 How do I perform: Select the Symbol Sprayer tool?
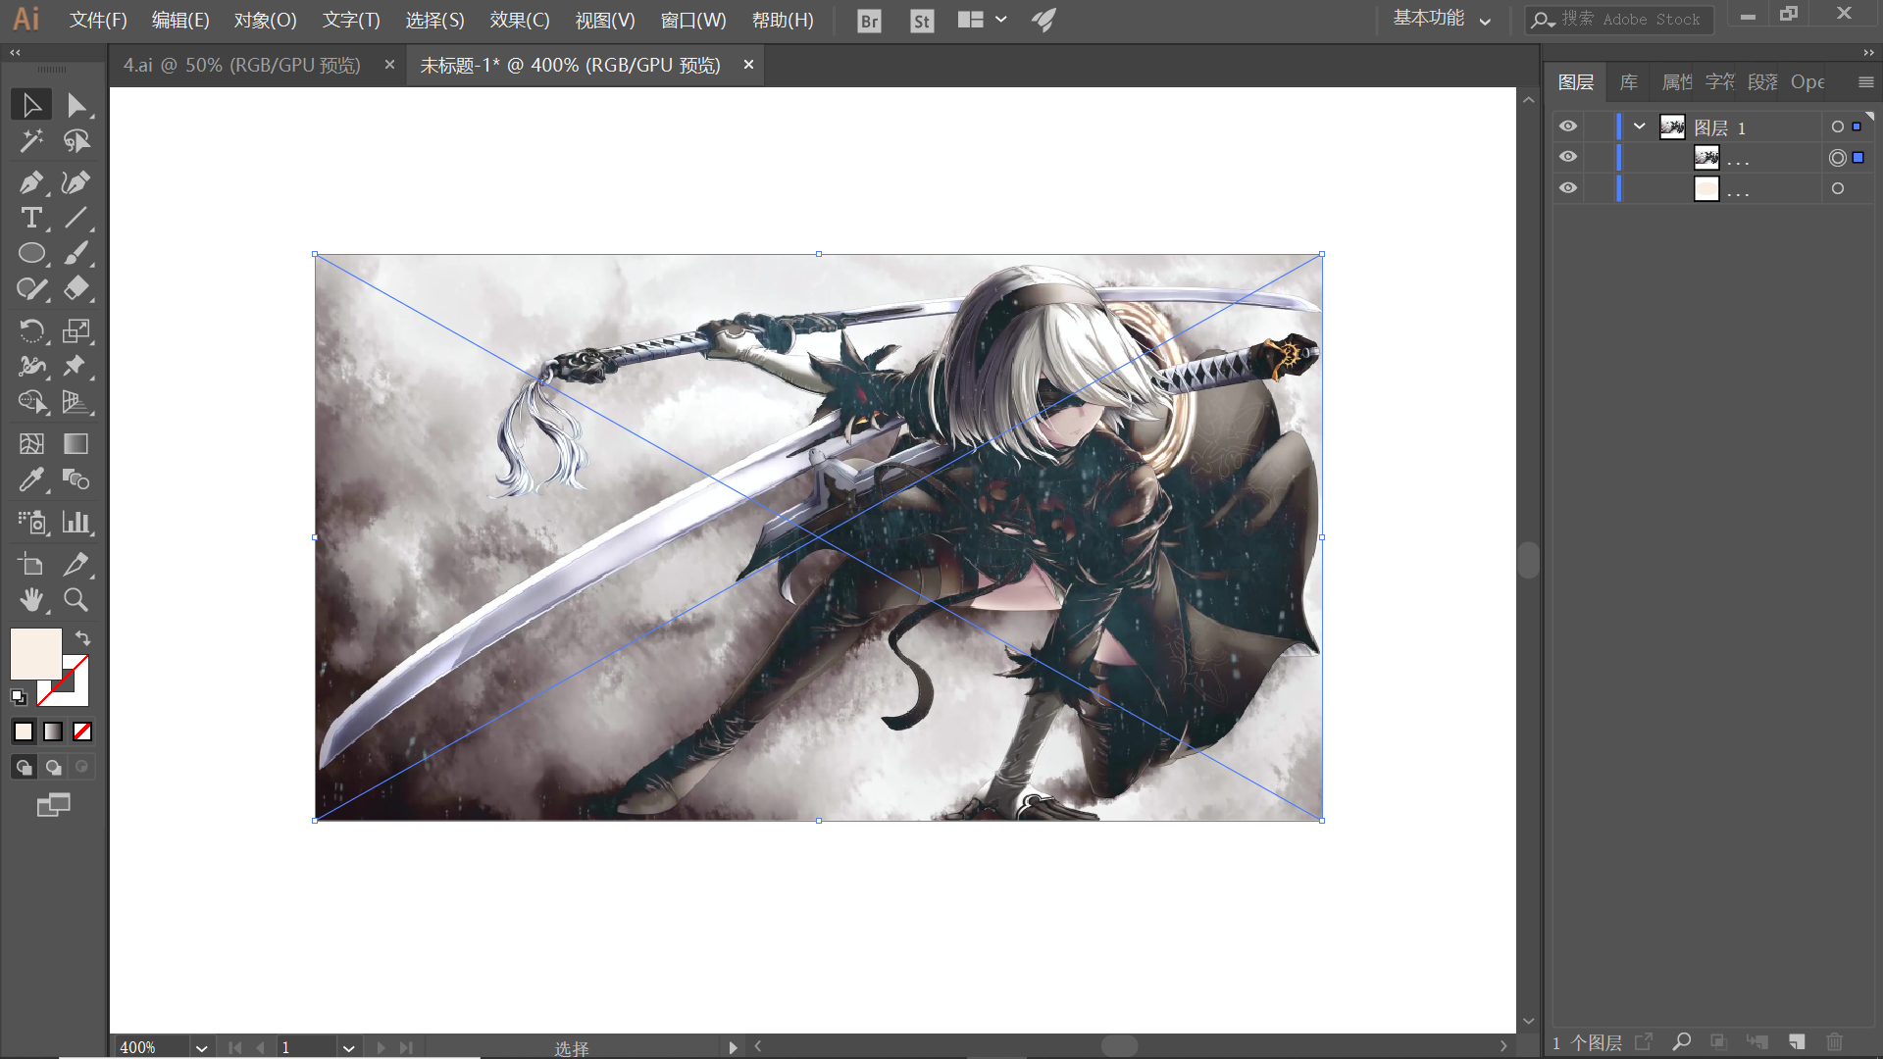tap(31, 522)
